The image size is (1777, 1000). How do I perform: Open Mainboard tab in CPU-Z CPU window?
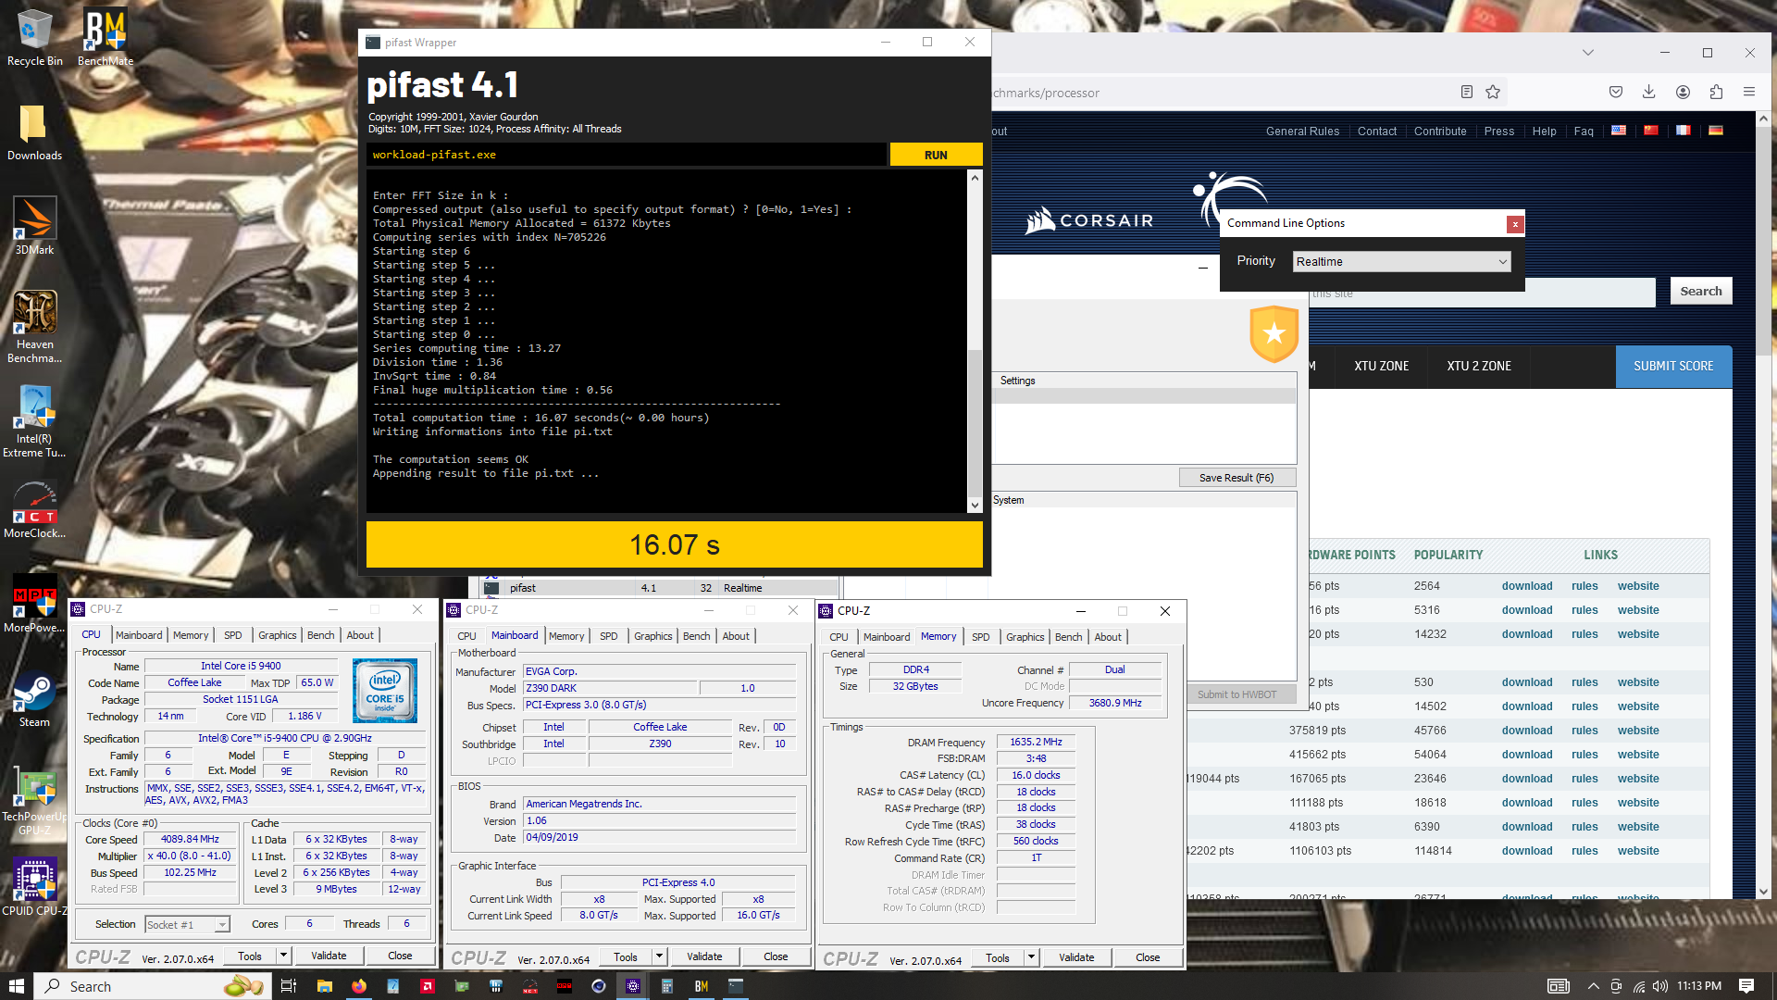click(139, 635)
